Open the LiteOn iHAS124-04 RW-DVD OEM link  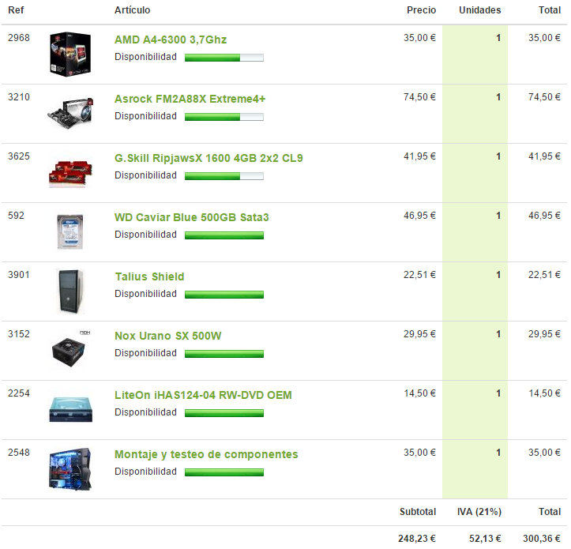(x=203, y=395)
